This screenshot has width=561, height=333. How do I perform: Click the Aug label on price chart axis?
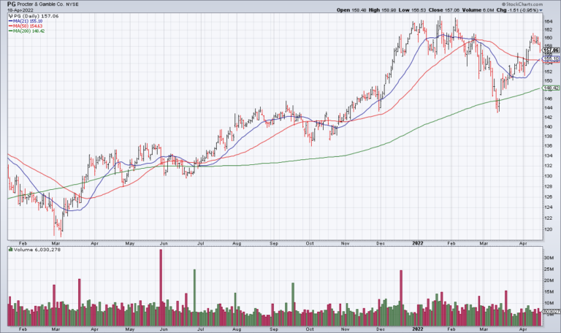(237, 243)
